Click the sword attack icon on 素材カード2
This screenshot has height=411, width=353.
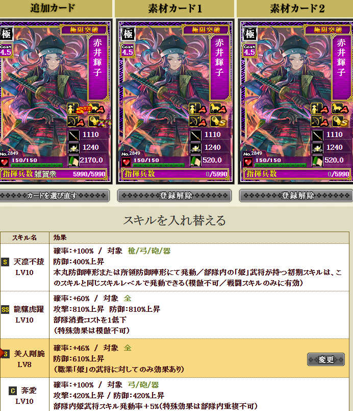(317, 135)
